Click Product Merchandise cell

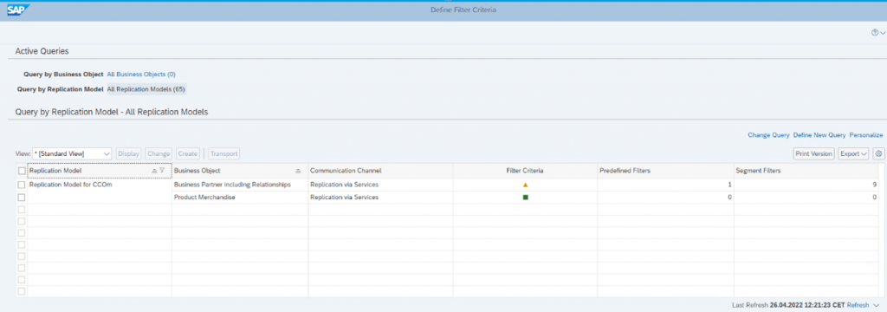pyautogui.click(x=204, y=197)
